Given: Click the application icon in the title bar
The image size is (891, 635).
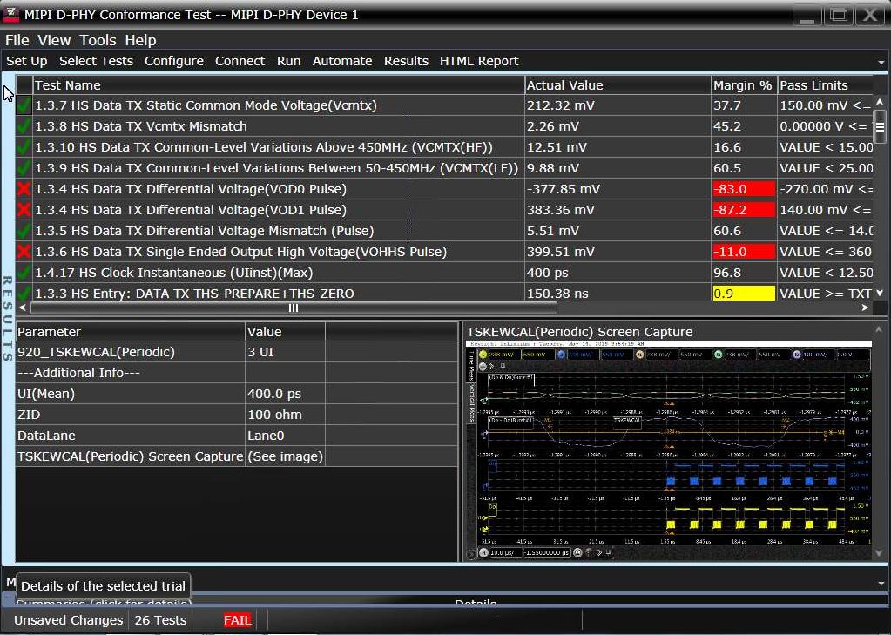Looking at the screenshot, I should click(x=11, y=15).
